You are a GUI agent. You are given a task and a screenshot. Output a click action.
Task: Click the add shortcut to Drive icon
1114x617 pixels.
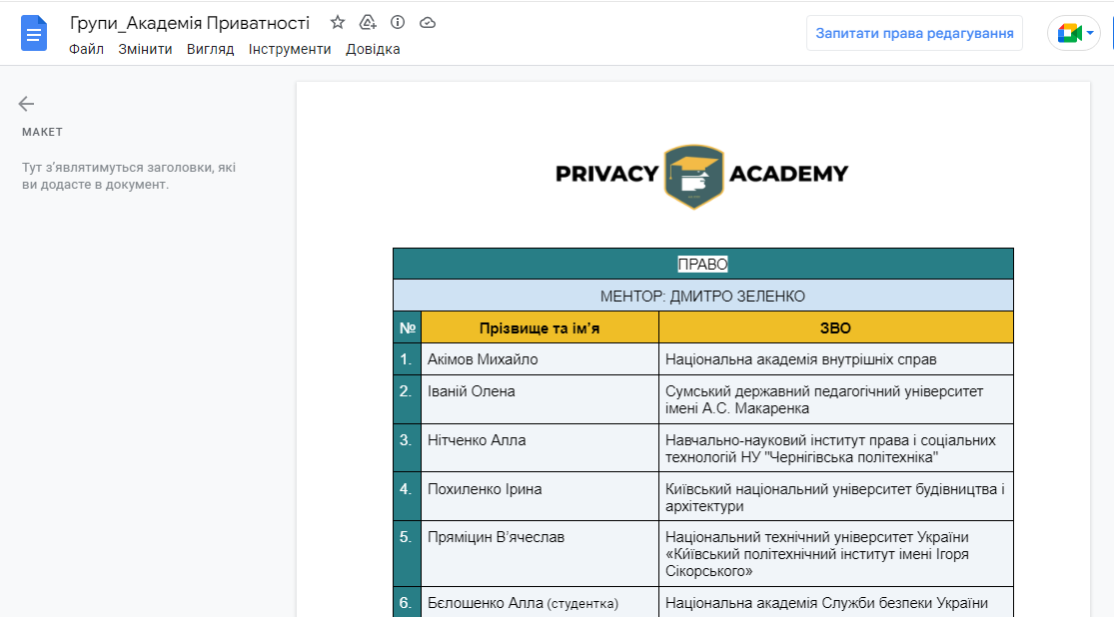tap(368, 22)
